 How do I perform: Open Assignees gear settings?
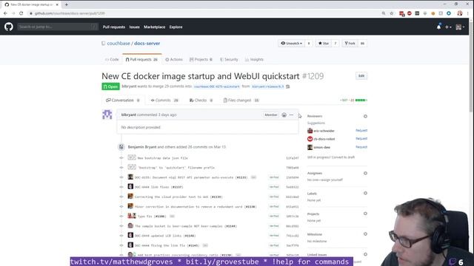pyautogui.click(x=365, y=173)
